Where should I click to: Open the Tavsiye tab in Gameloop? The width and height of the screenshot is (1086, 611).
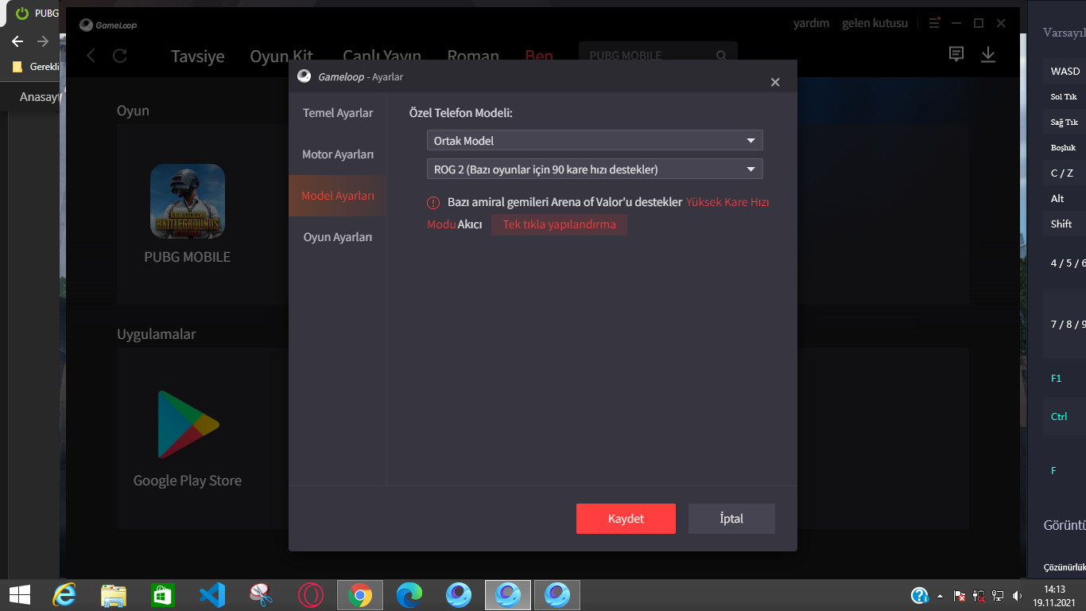[198, 56]
